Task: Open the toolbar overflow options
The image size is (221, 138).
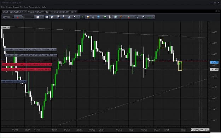Action: tap(153, 17)
